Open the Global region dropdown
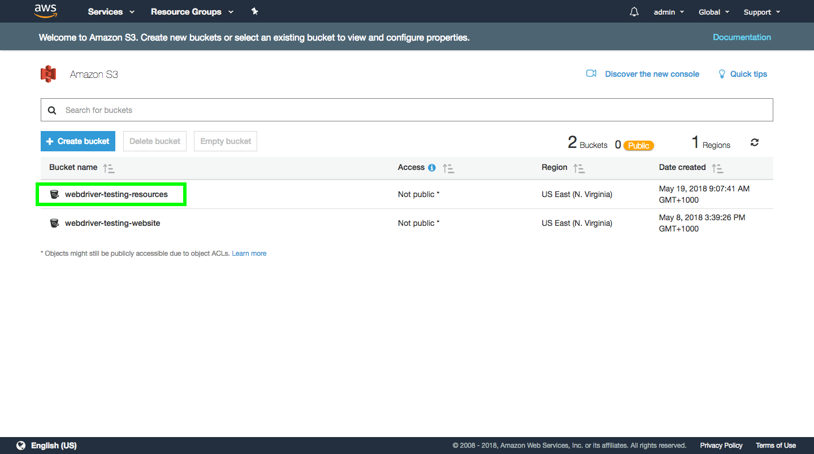 (713, 12)
